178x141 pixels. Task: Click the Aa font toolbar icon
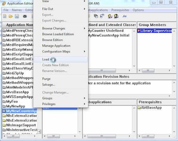[x=125, y=16]
